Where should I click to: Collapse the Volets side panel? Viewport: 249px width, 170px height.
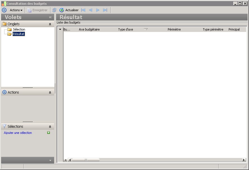click(x=50, y=17)
